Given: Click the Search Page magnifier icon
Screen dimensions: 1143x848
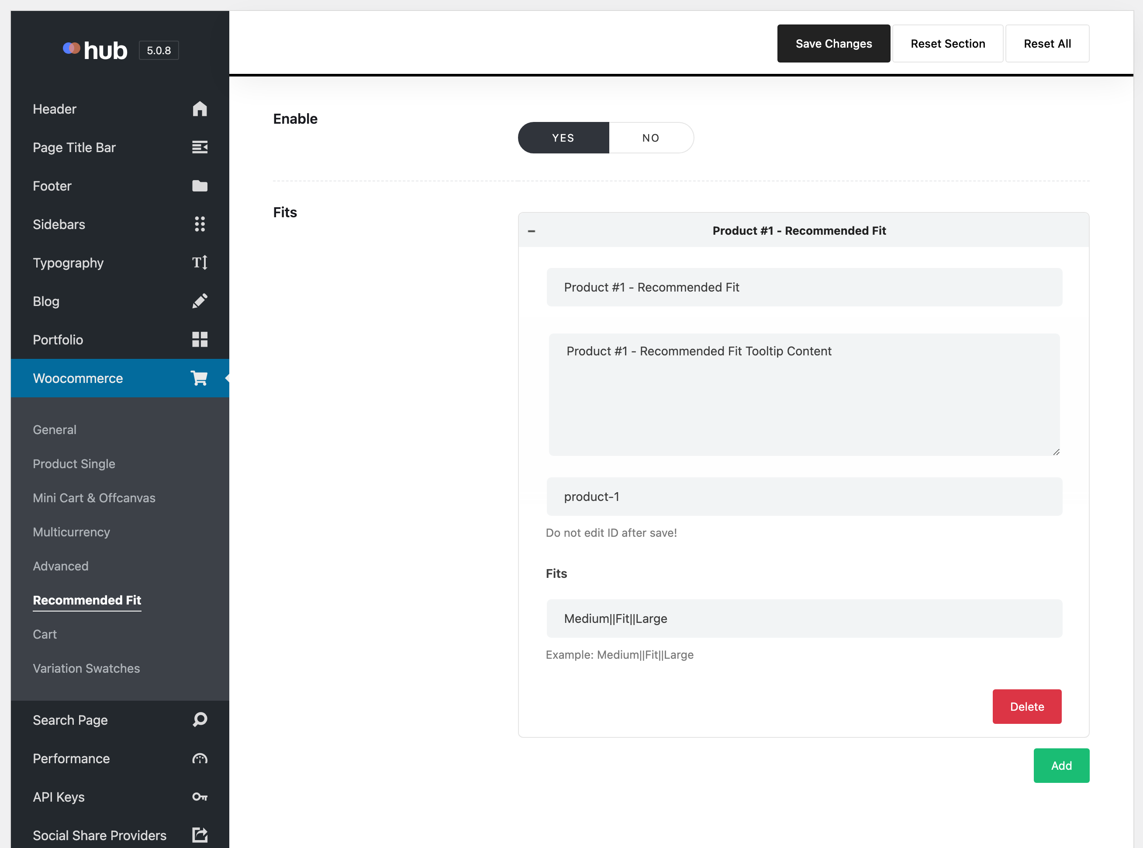Looking at the screenshot, I should tap(200, 719).
